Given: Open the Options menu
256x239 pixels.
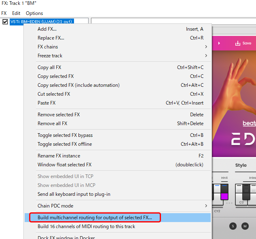Looking at the screenshot, I should point(34,13).
